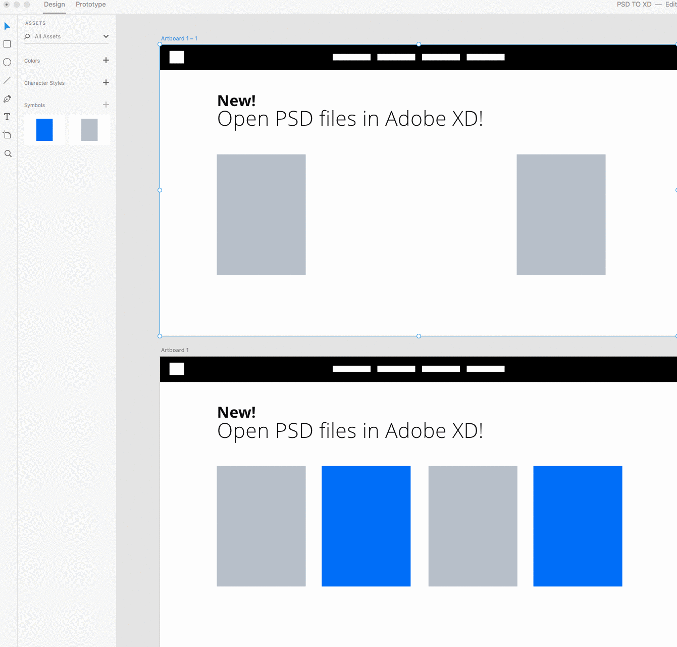This screenshot has width=677, height=647.
Task: Click last white nav bar in top artboard header
Action: (486, 57)
